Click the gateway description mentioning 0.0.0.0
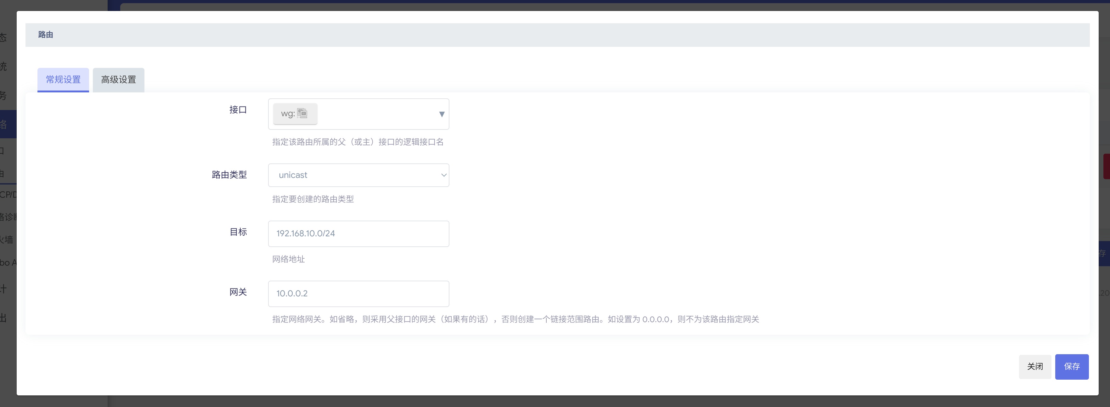The height and width of the screenshot is (407, 1110). click(x=515, y=319)
